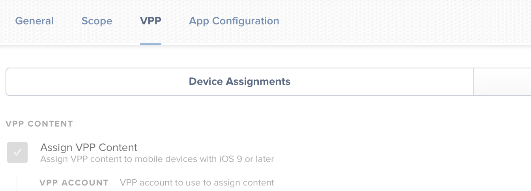Click the iOS 9 or later description text
The height and width of the screenshot is (191, 531).
pyautogui.click(x=157, y=159)
